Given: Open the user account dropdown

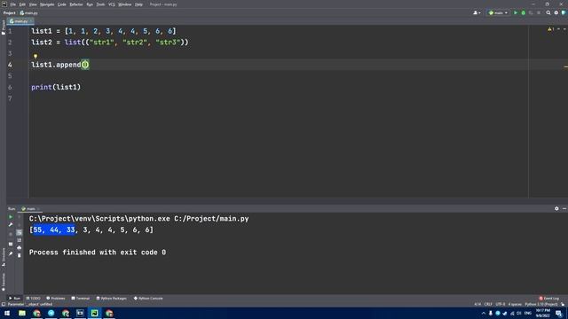Looking at the screenshot, I should (x=477, y=12).
